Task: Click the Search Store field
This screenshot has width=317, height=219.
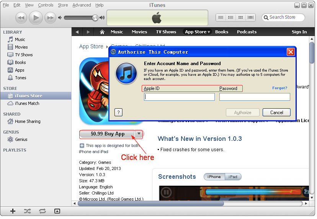Action: [x=283, y=17]
